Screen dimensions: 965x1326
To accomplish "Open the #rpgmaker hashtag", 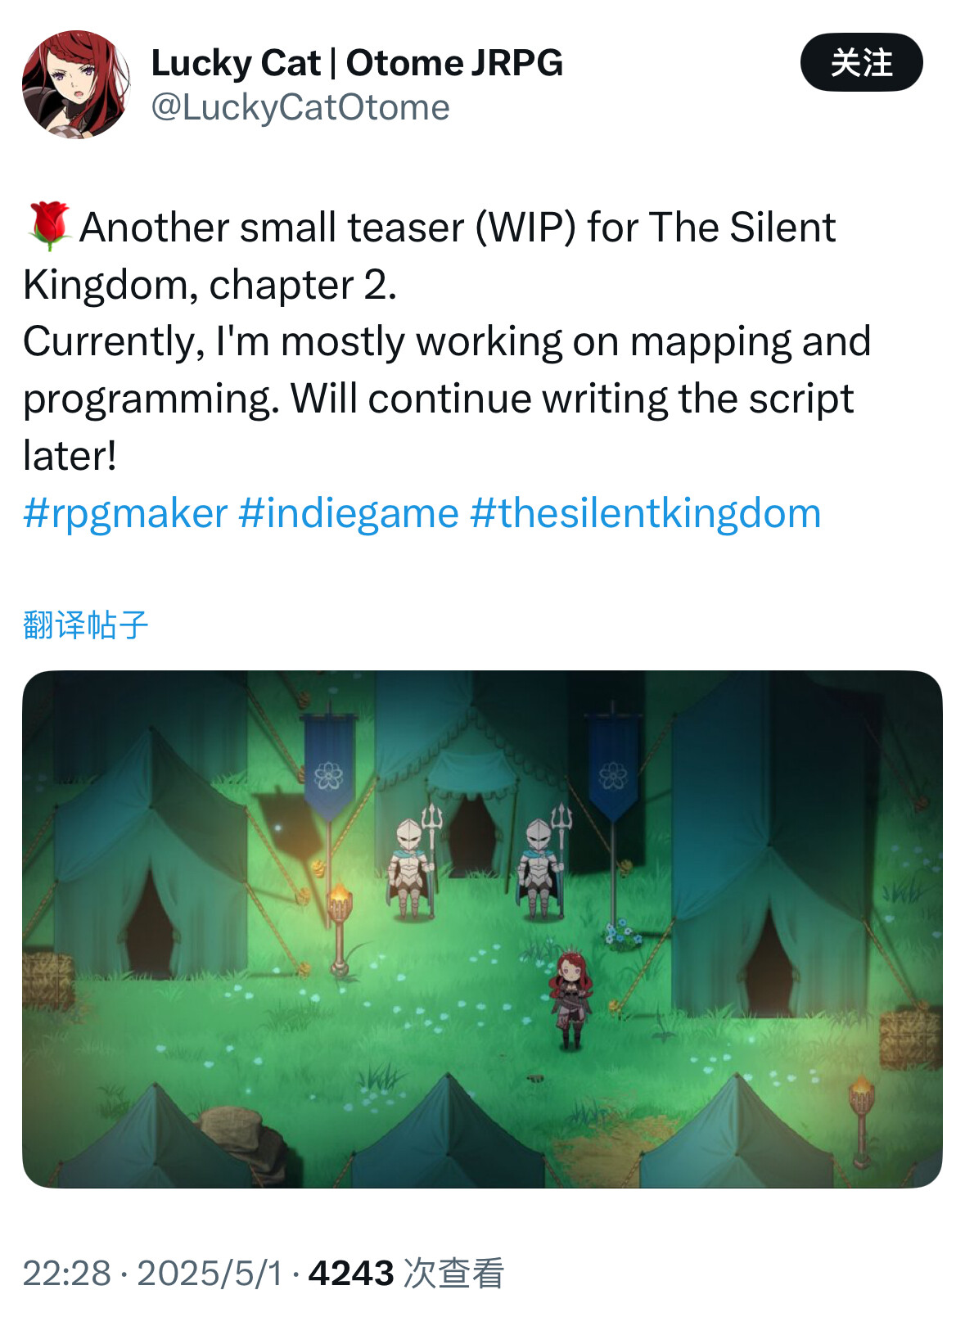I will click(x=125, y=514).
